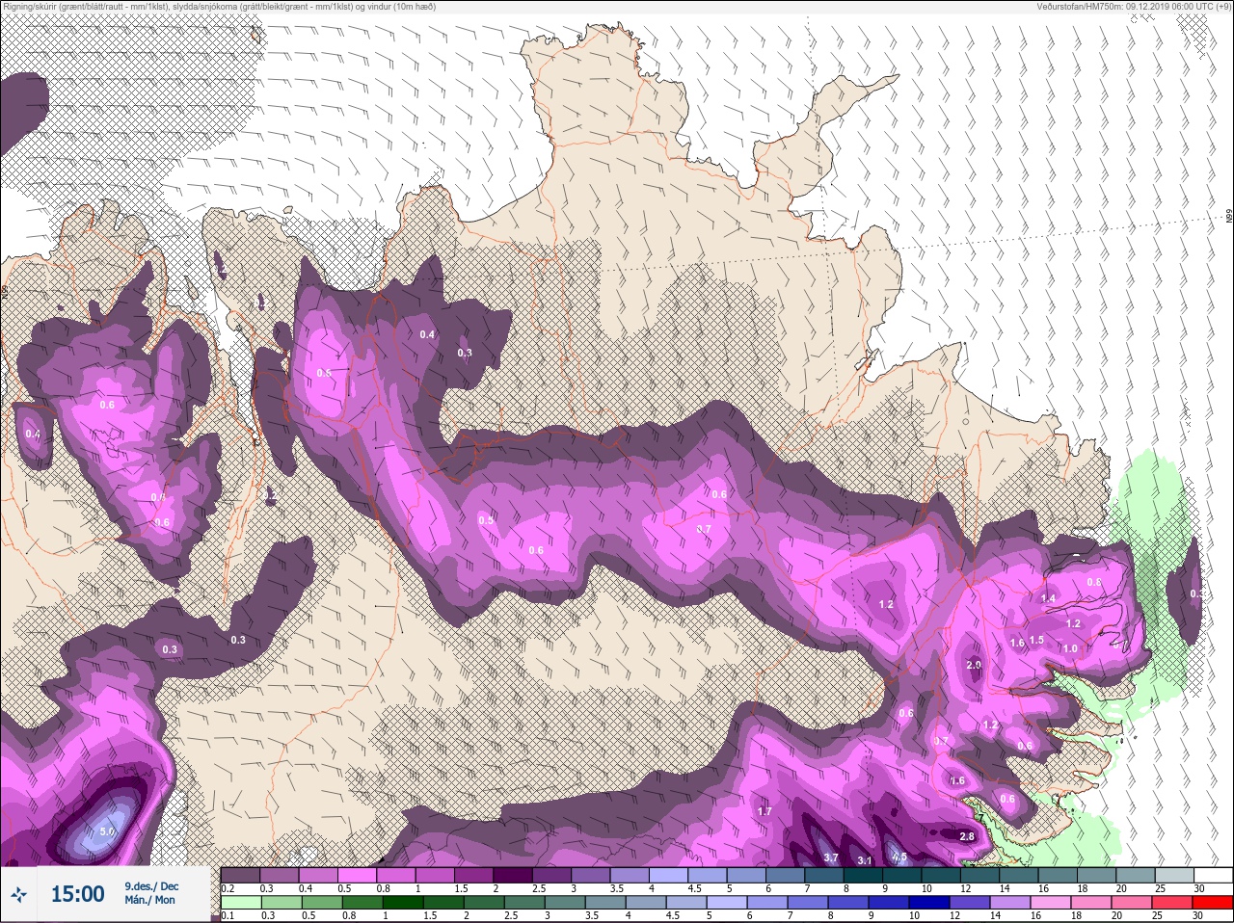Click the 2.0 precipitation value on map
The height and width of the screenshot is (923, 1234).
(973, 665)
